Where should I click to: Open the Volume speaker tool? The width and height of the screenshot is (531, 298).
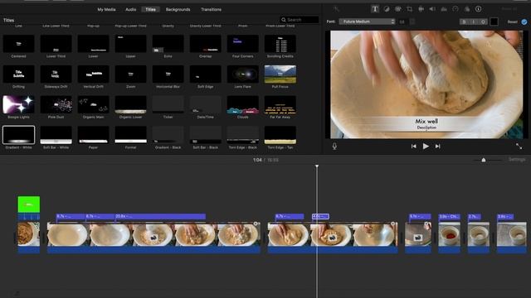click(x=432, y=9)
